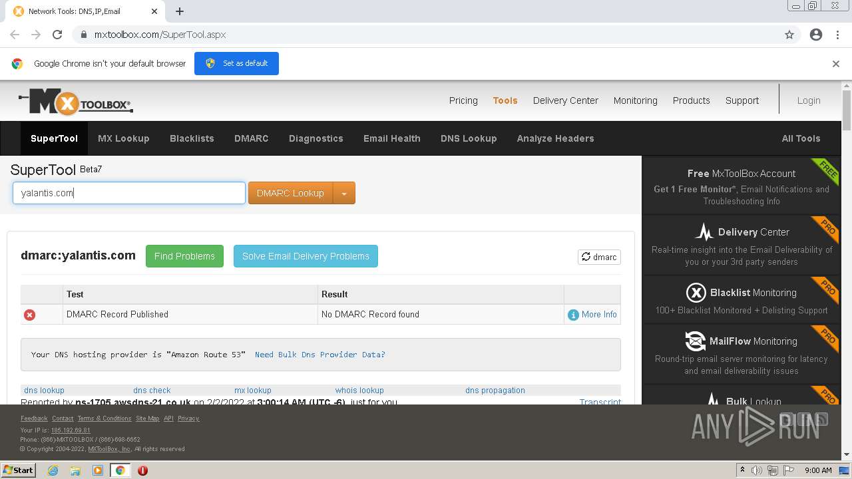Screen dimensions: 852x479
Task: Open a new browser tab
Action: tap(180, 11)
